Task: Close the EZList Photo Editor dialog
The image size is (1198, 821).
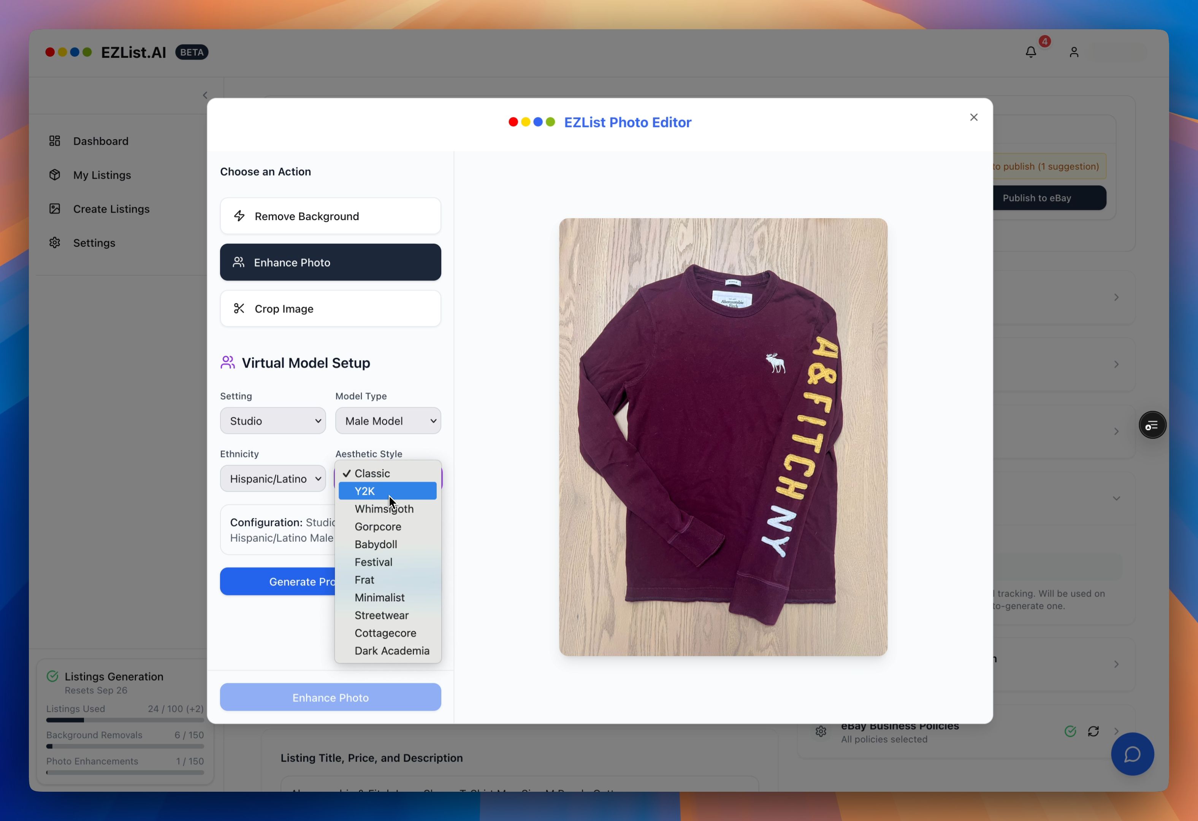Action: click(x=973, y=117)
